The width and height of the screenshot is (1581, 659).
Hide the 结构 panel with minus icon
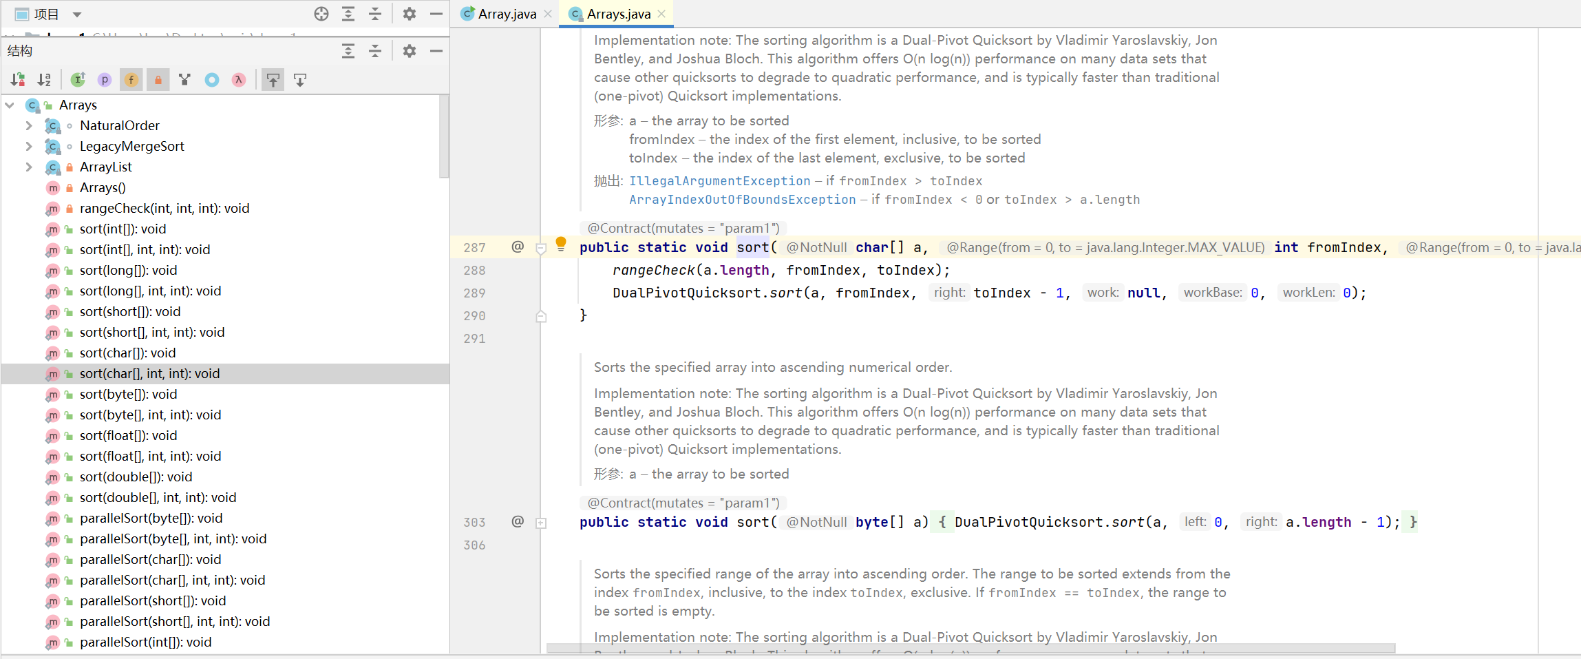coord(436,51)
